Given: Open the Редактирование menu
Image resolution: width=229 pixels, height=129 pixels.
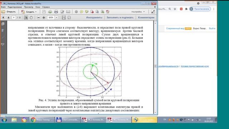Looking at the screenshot, I should [15, 7].
